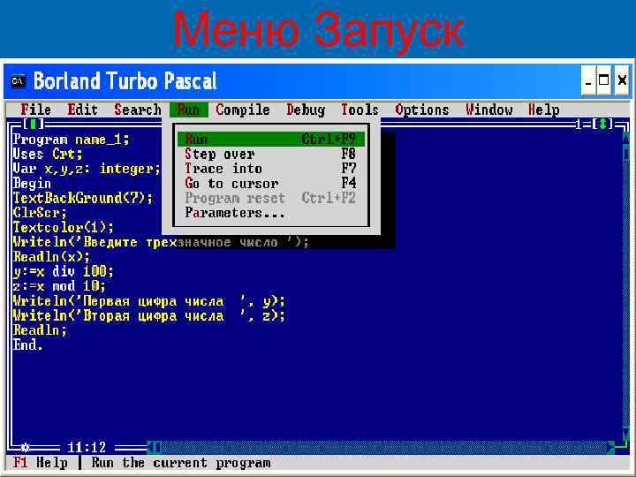This screenshot has height=477, width=636.
Task: Open the Edit menu
Action: pos(82,110)
